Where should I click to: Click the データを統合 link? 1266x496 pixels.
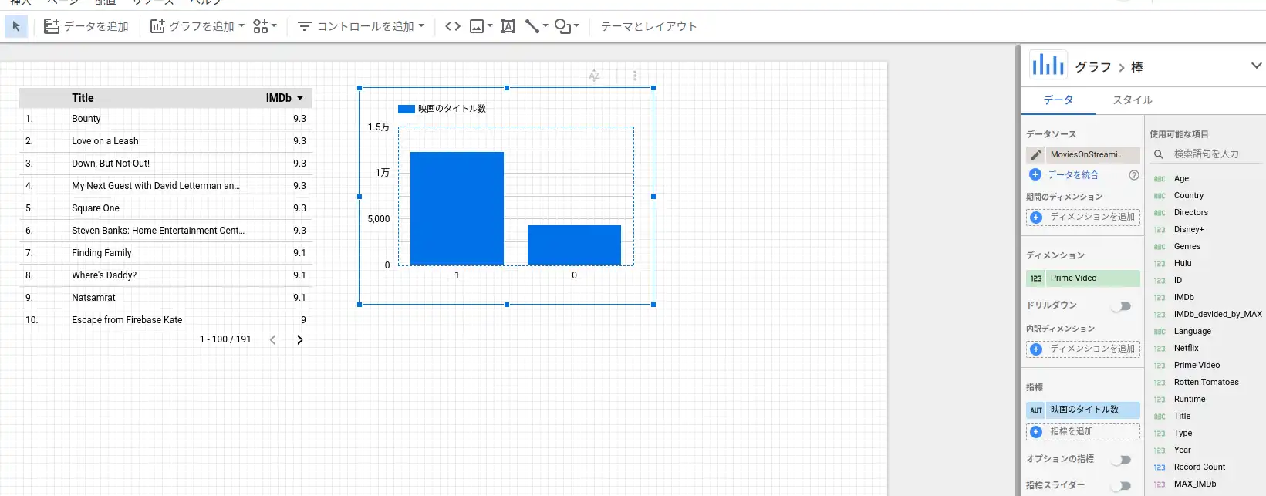pos(1073,175)
